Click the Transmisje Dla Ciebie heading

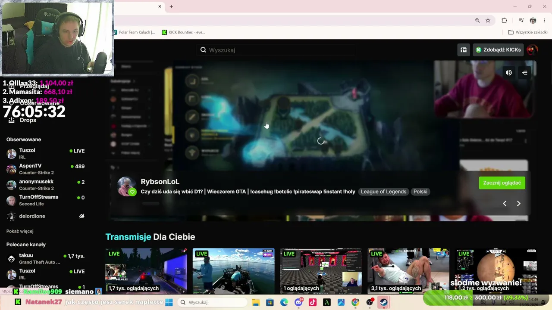click(x=150, y=237)
